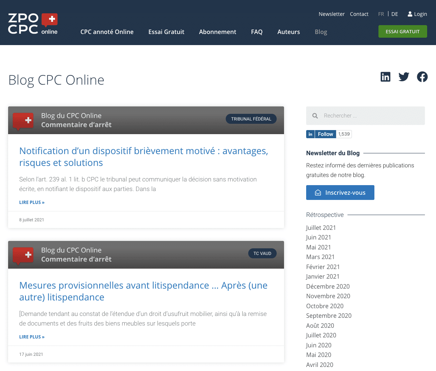Click the red speech-bubble icon on Mesures provisionnelles post
Viewport: 436px width, 371px height.
23,256
